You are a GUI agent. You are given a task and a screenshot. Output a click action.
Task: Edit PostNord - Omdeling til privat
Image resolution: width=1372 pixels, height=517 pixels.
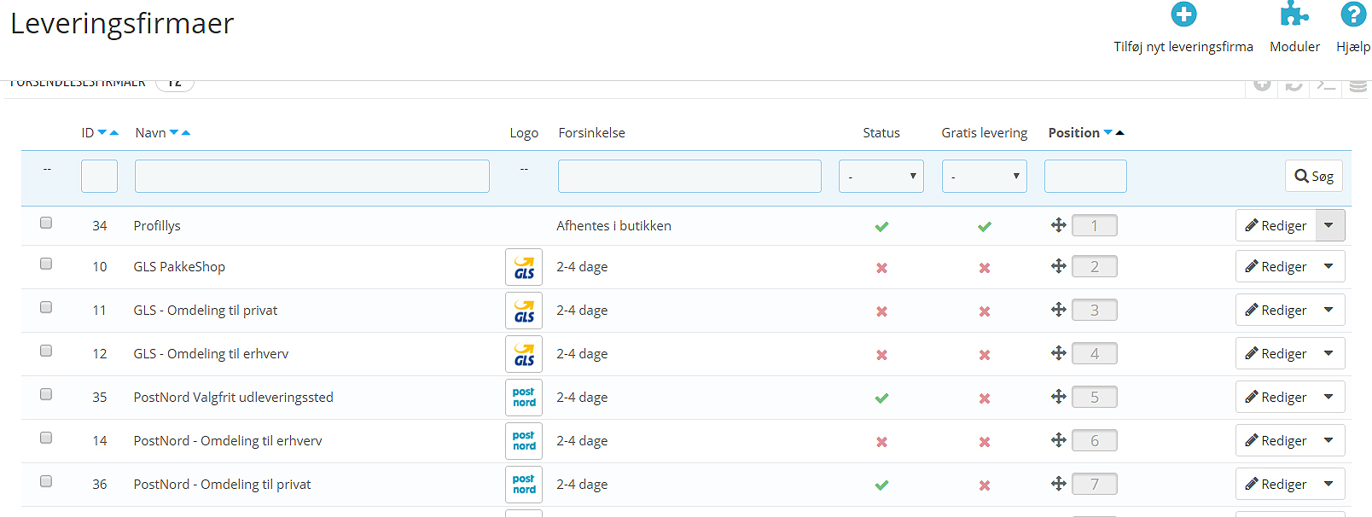(x=1276, y=484)
